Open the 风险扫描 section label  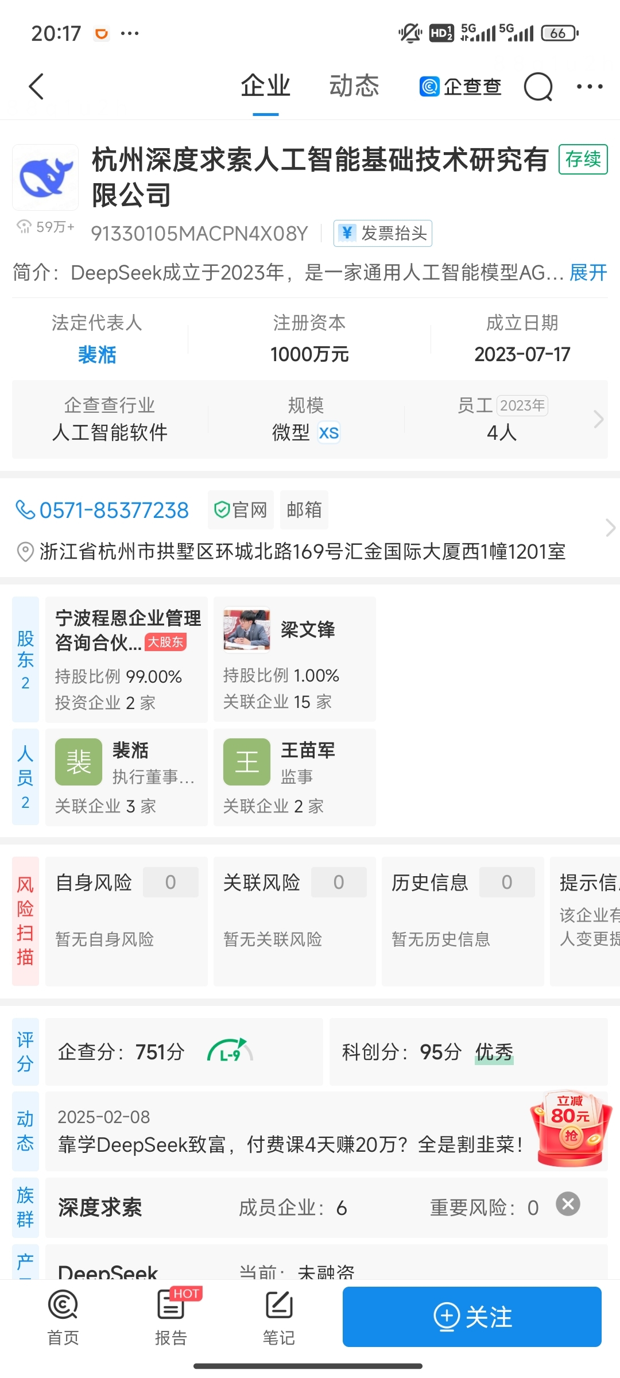coord(26,921)
